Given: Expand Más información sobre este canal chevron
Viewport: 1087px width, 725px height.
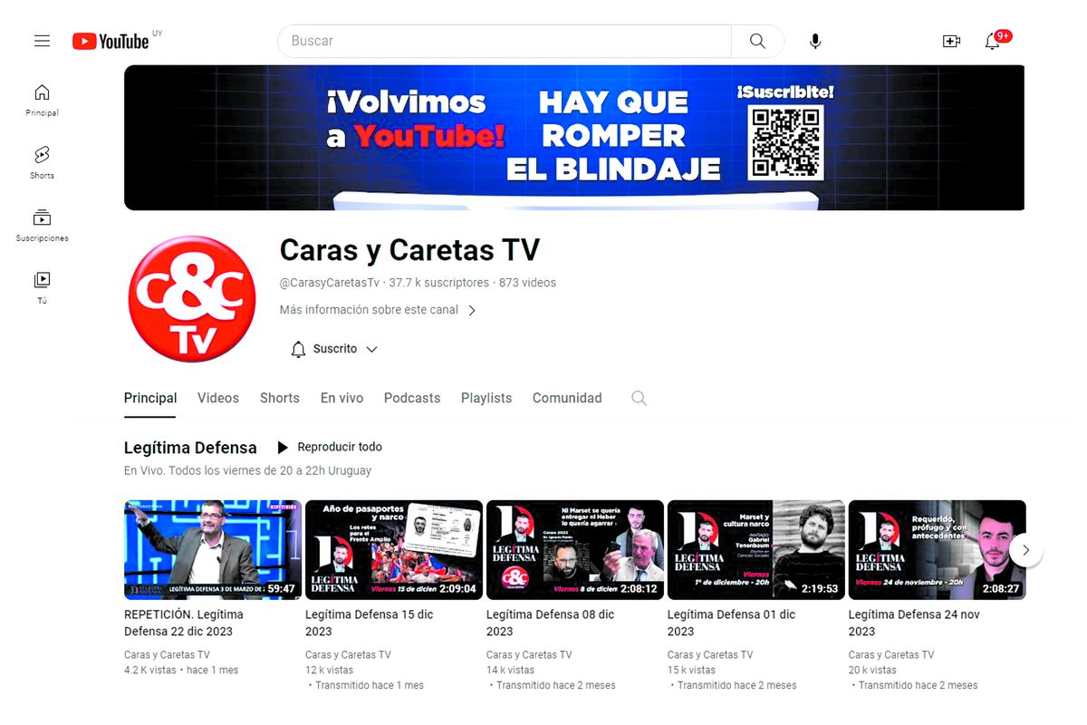Looking at the screenshot, I should coord(471,310).
